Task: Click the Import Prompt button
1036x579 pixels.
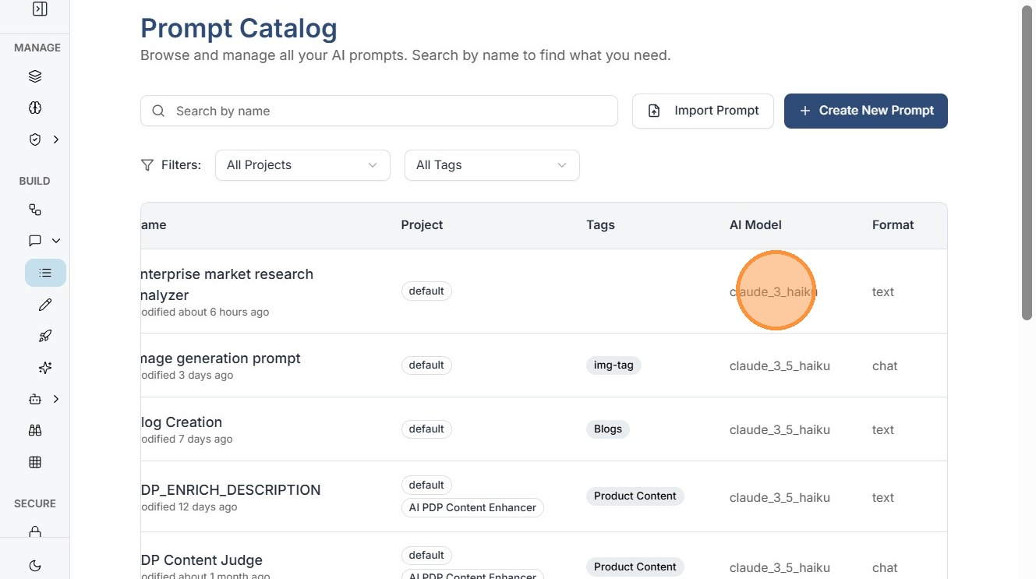Action: pos(702,111)
